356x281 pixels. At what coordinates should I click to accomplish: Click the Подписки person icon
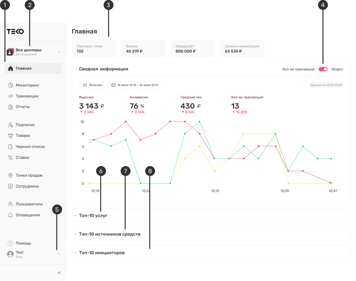click(10, 125)
